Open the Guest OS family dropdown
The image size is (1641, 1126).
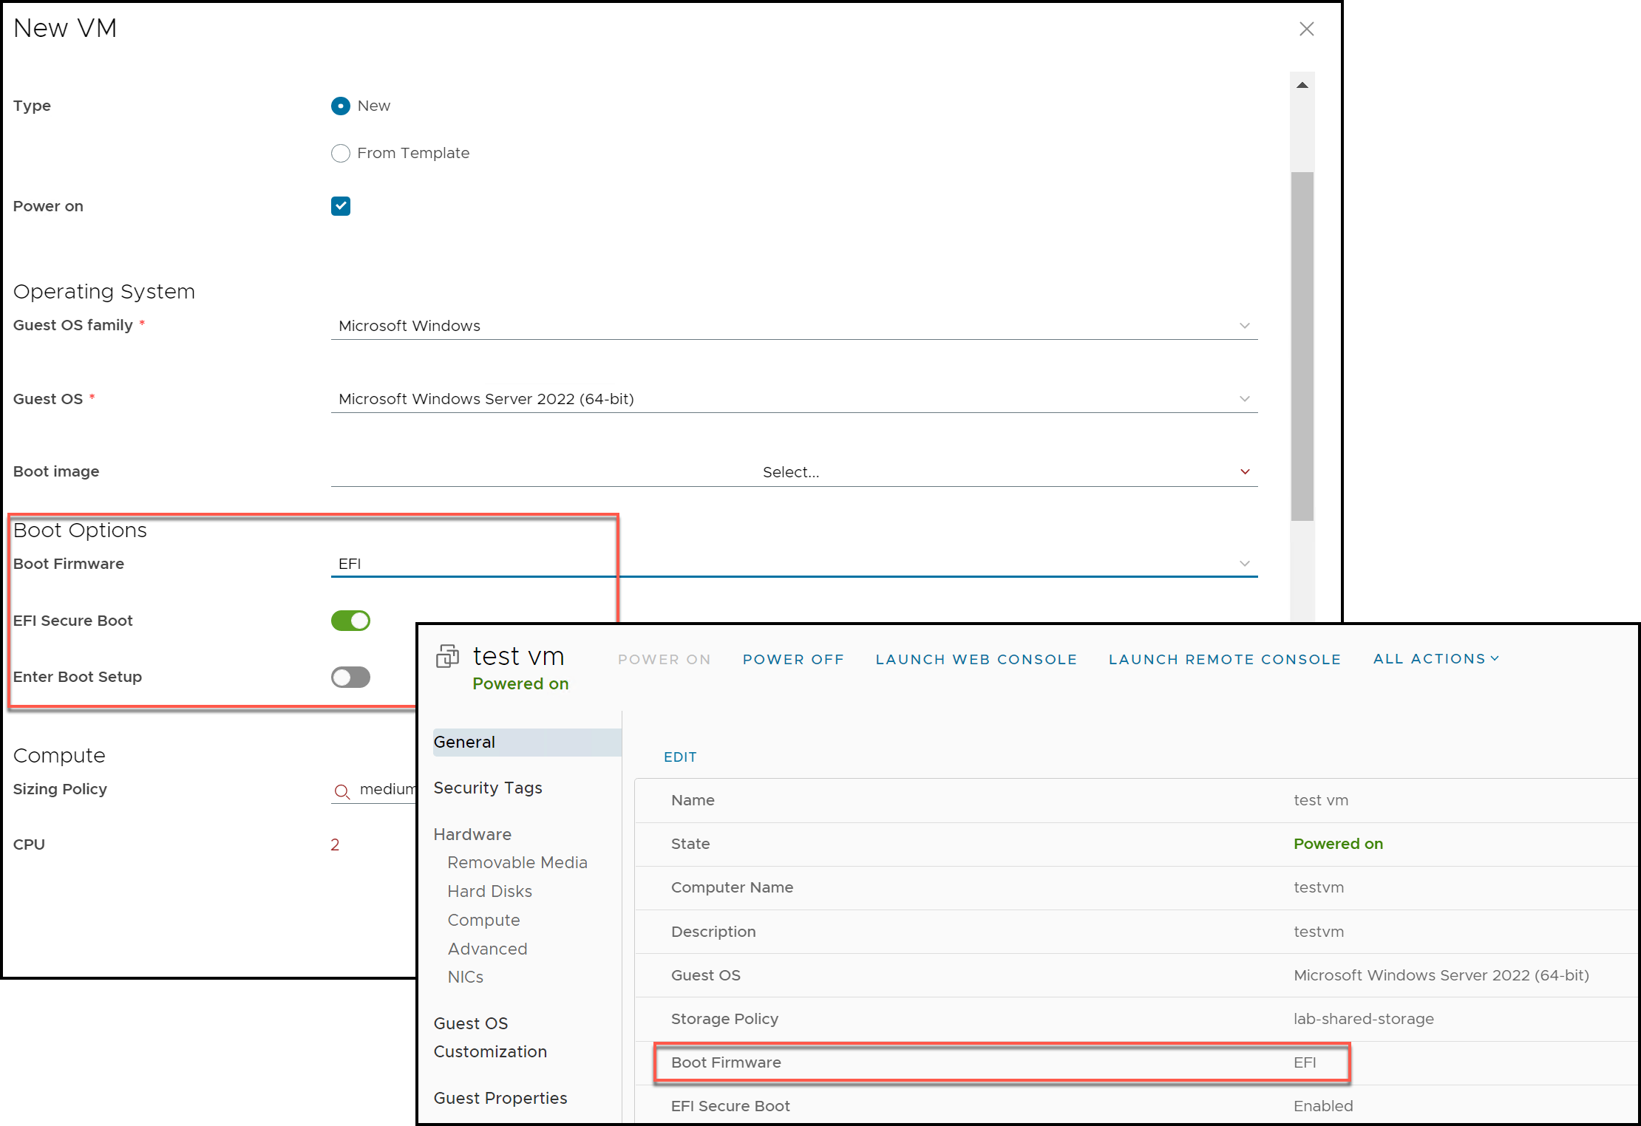tap(793, 326)
